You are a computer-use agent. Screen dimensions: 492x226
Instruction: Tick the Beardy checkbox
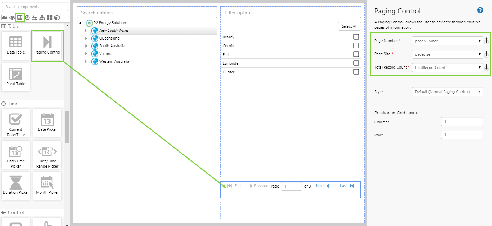tap(356, 37)
